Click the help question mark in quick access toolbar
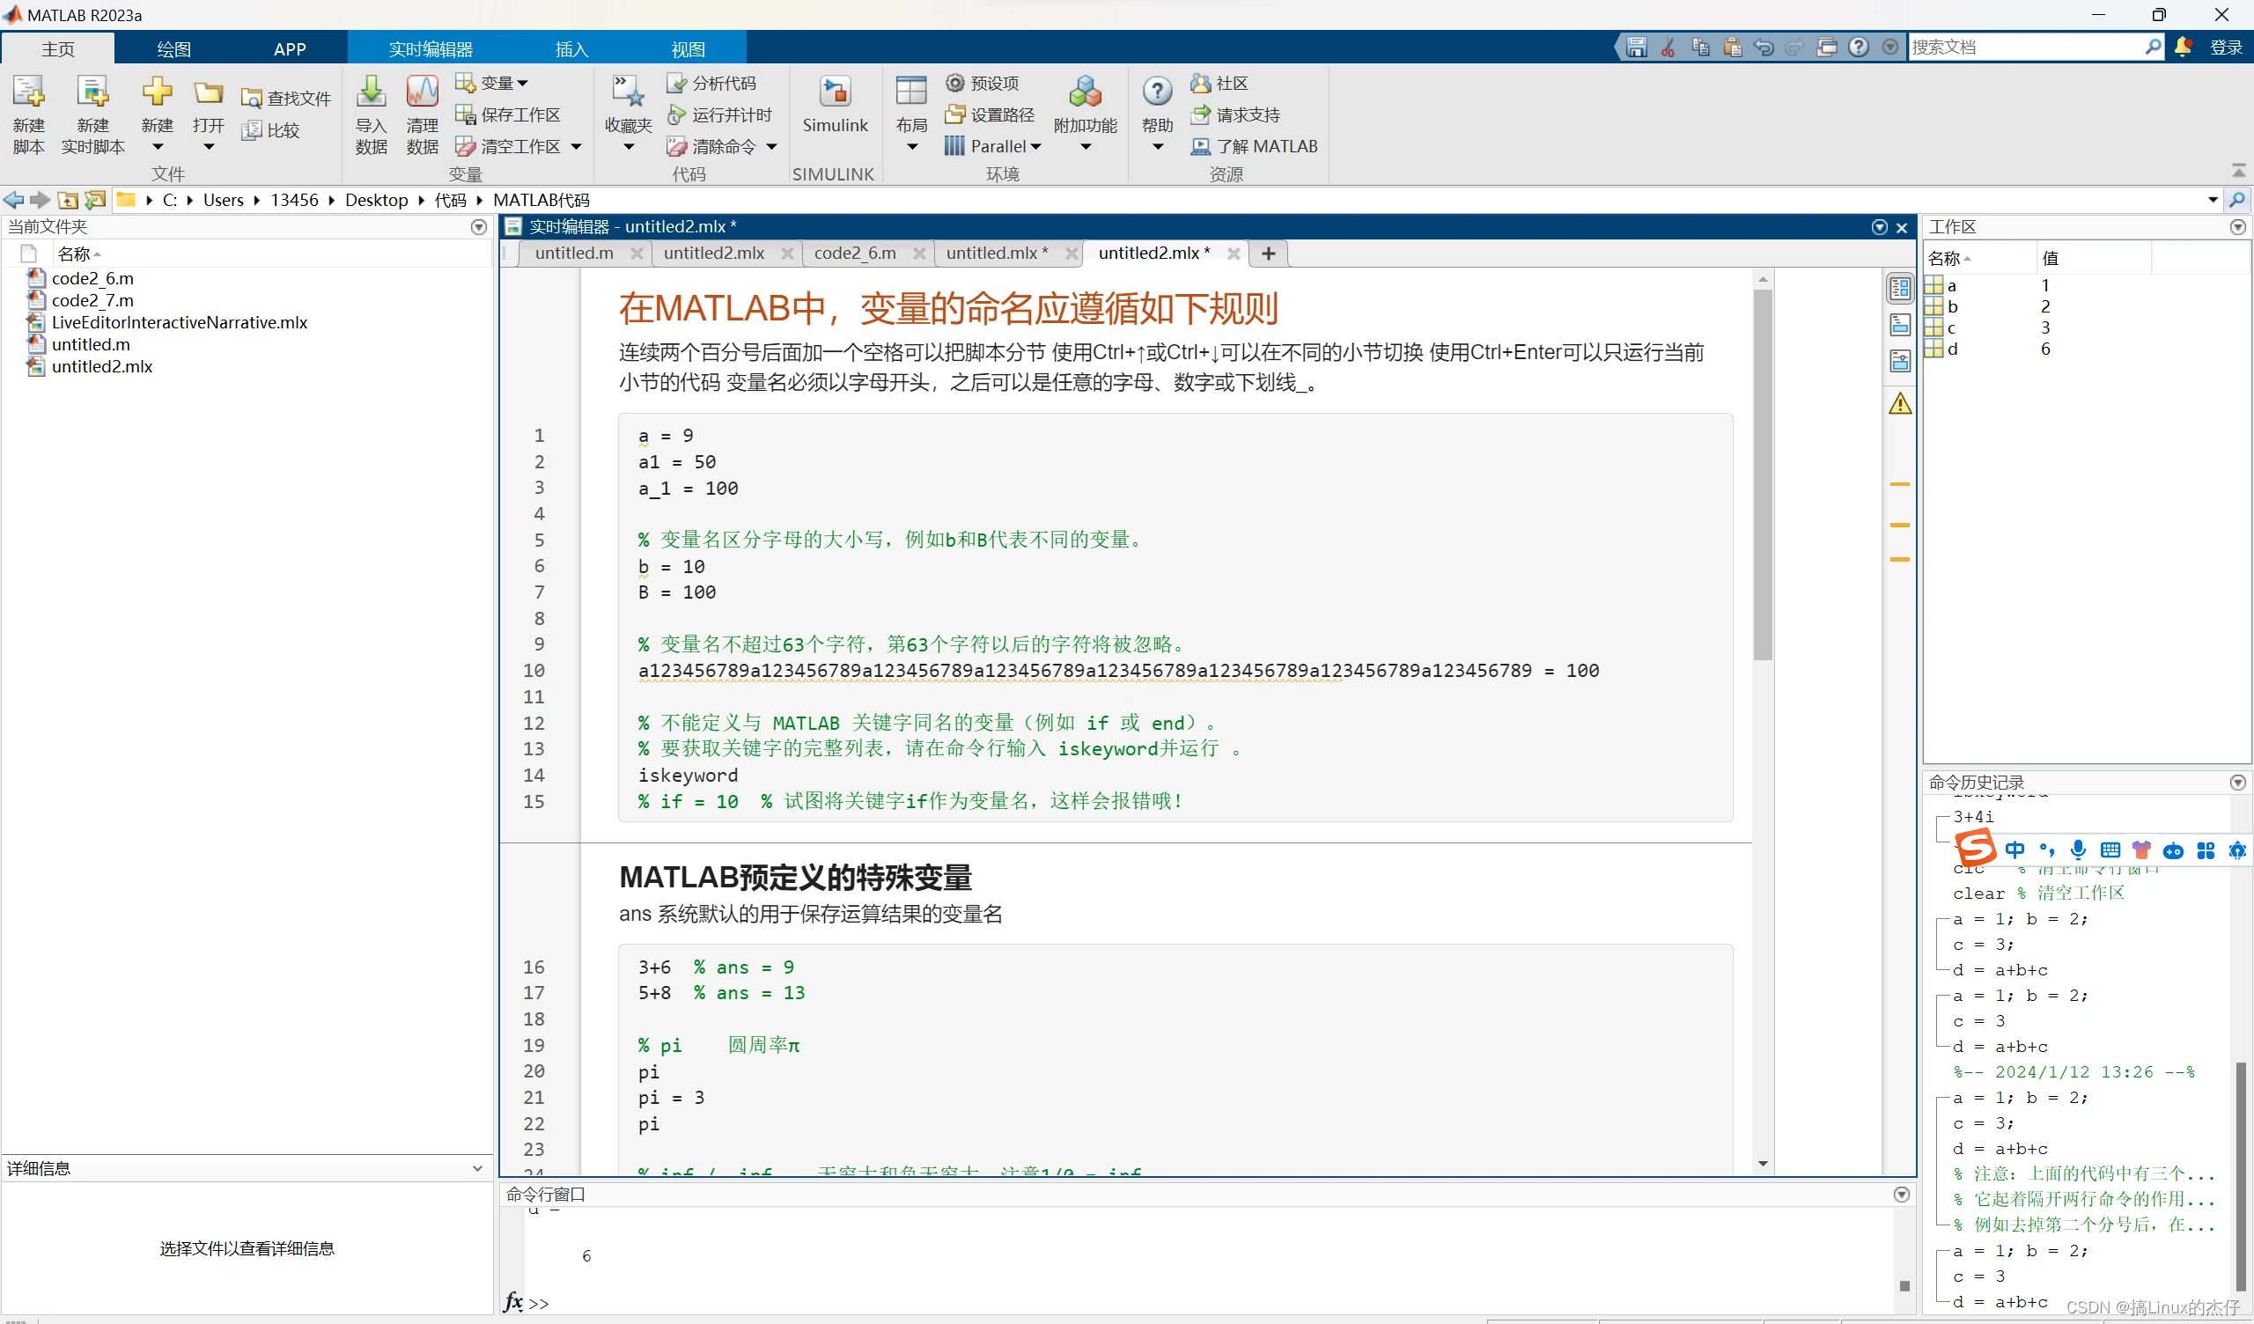Screen dimensions: 2254x1324 point(1859,47)
